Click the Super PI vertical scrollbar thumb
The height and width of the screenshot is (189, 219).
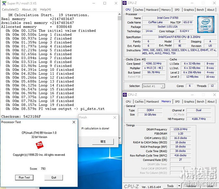[x=119, y=18]
